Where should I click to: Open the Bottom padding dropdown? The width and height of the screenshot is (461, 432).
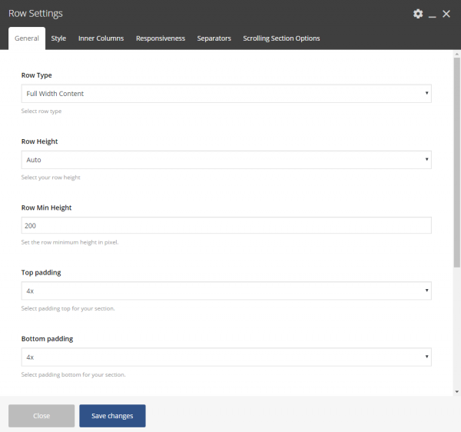coord(226,357)
